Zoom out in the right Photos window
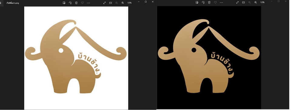This screenshot has height=110, width=291. click(249, 2)
